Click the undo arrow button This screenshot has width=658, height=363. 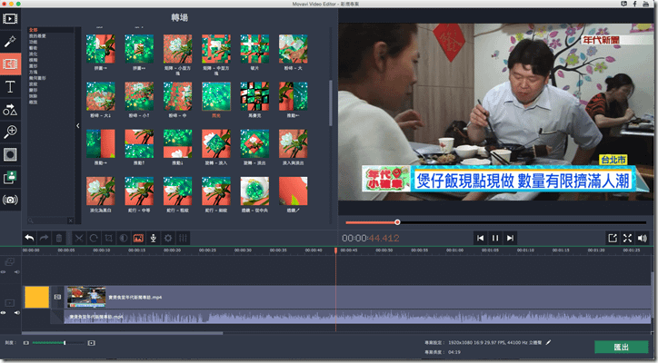pos(29,238)
